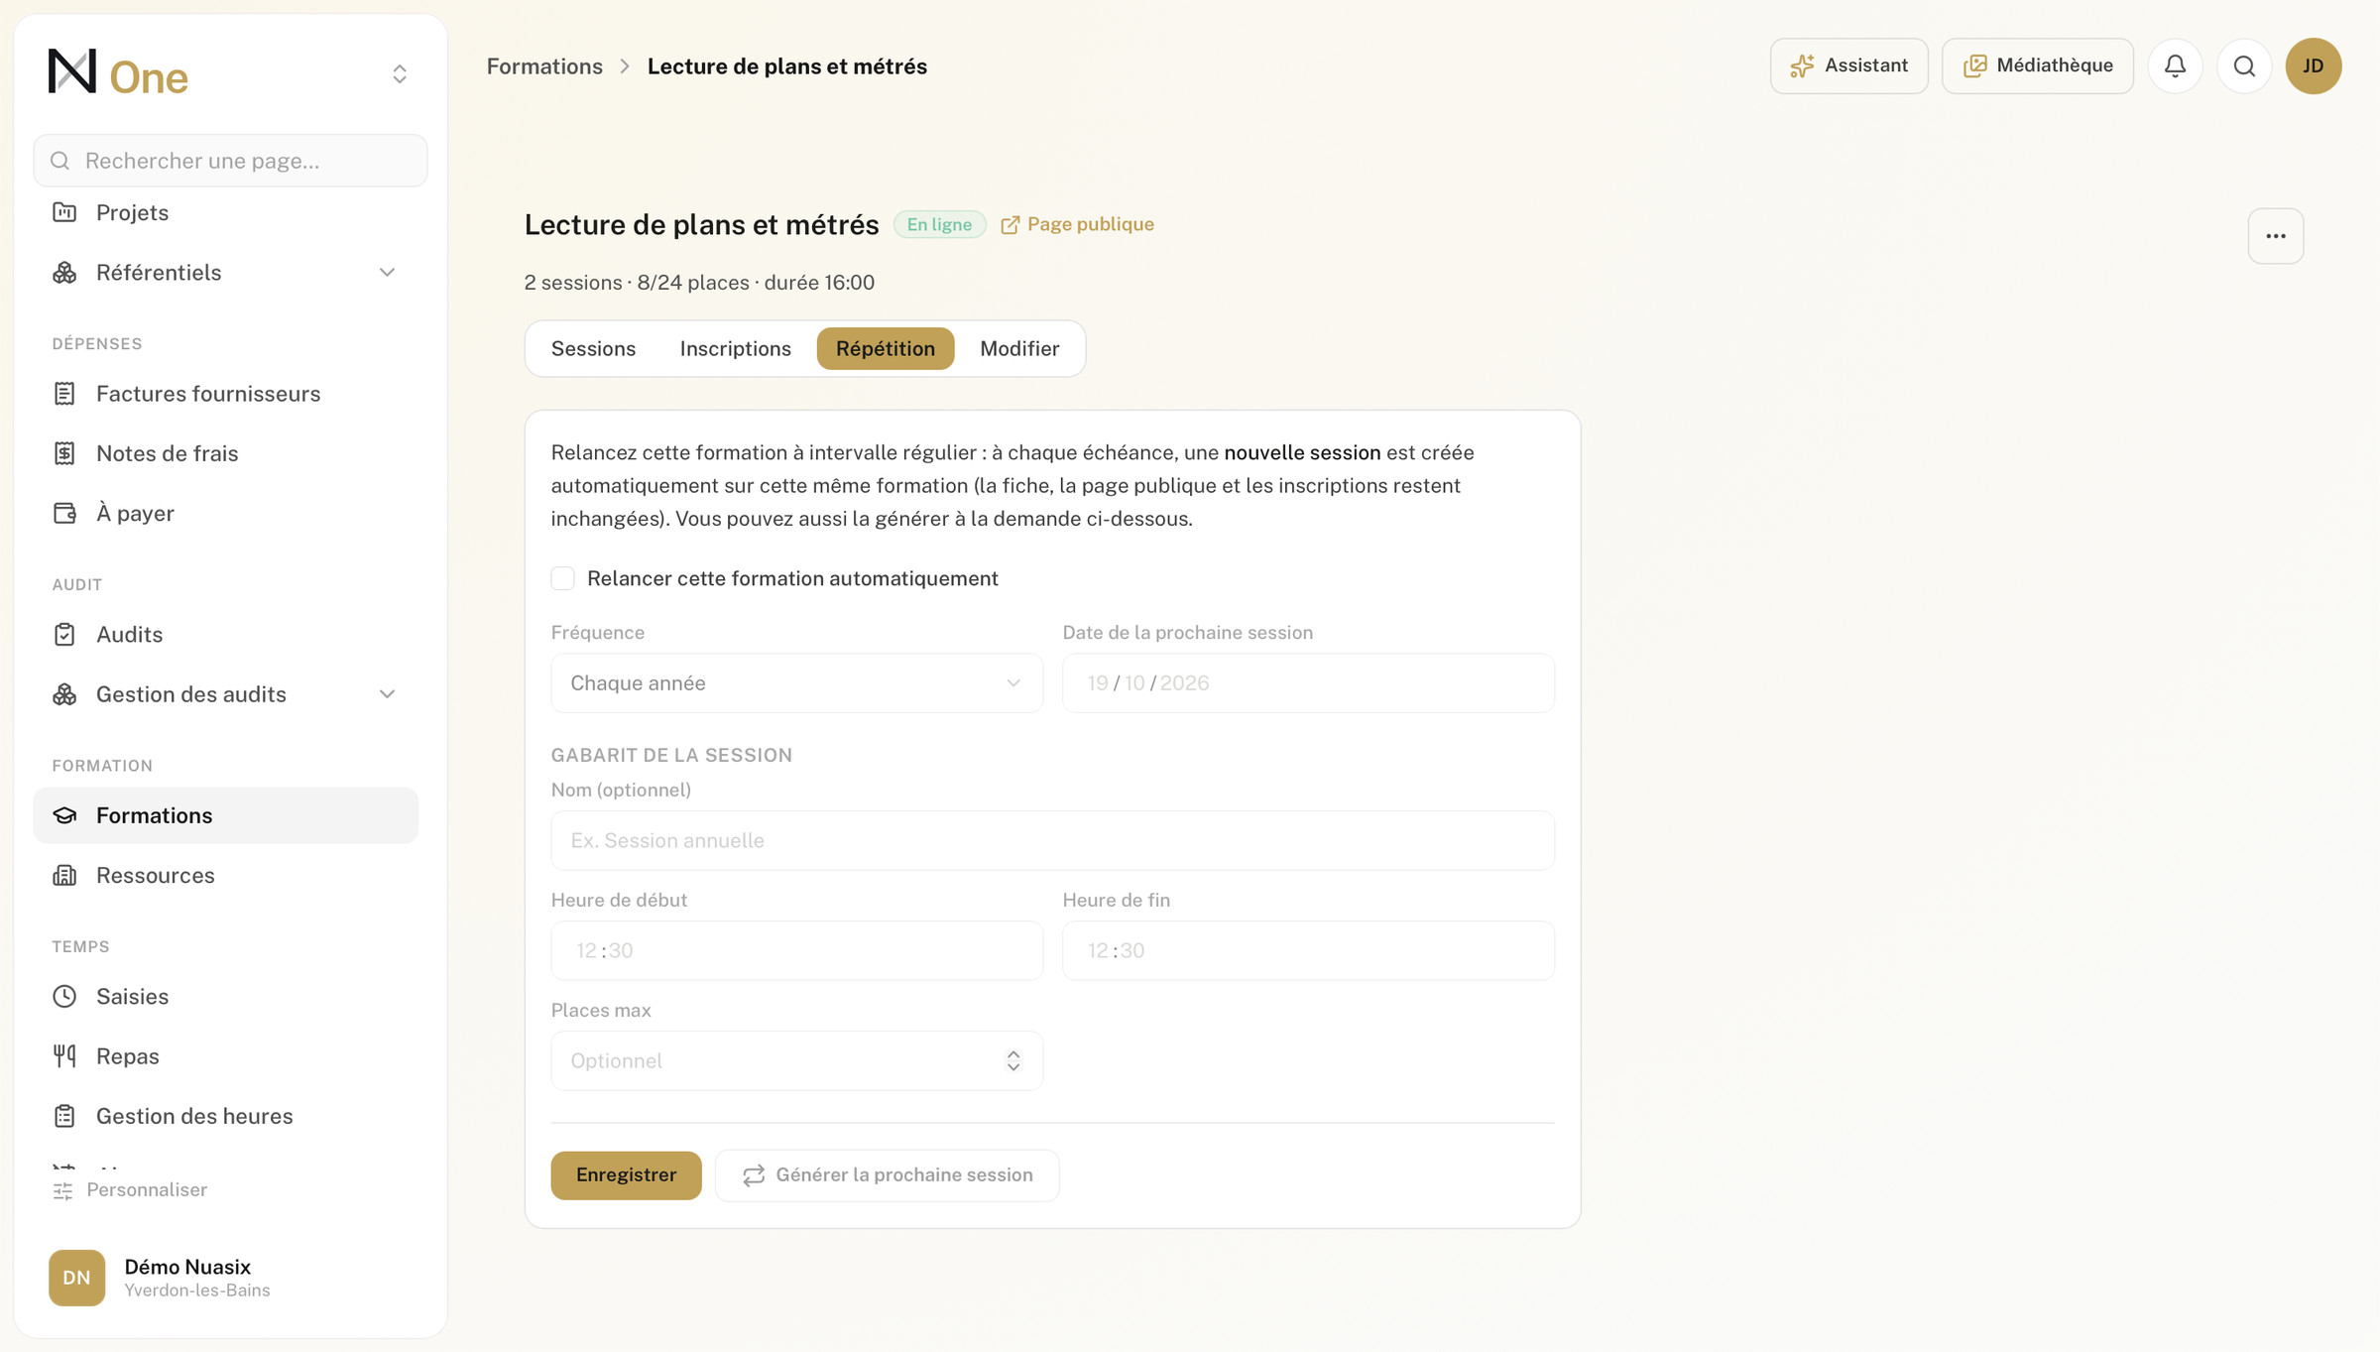Open the À payer page

point(225,513)
